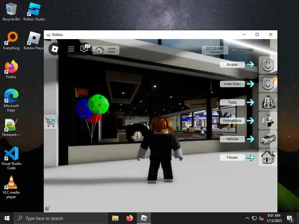Screen dimensions: 299x224
Task: Open the Tools backpack icon
Action: [x=268, y=102]
